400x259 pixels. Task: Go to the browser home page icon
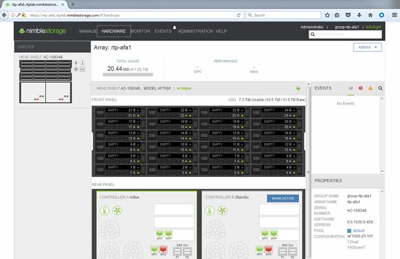(x=371, y=15)
